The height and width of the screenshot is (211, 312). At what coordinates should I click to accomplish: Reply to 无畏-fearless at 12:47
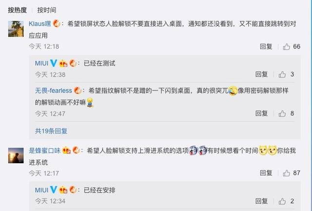click(261, 113)
